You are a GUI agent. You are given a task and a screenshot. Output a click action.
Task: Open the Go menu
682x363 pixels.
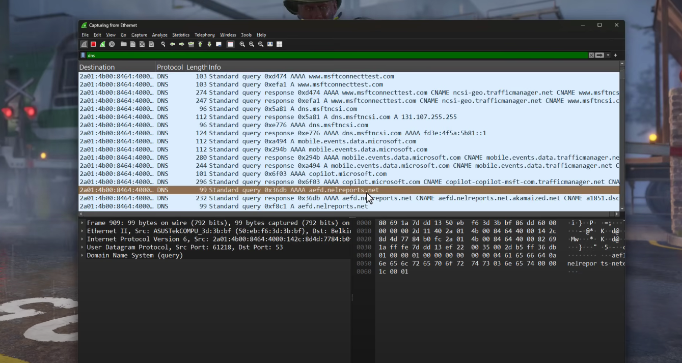point(123,35)
